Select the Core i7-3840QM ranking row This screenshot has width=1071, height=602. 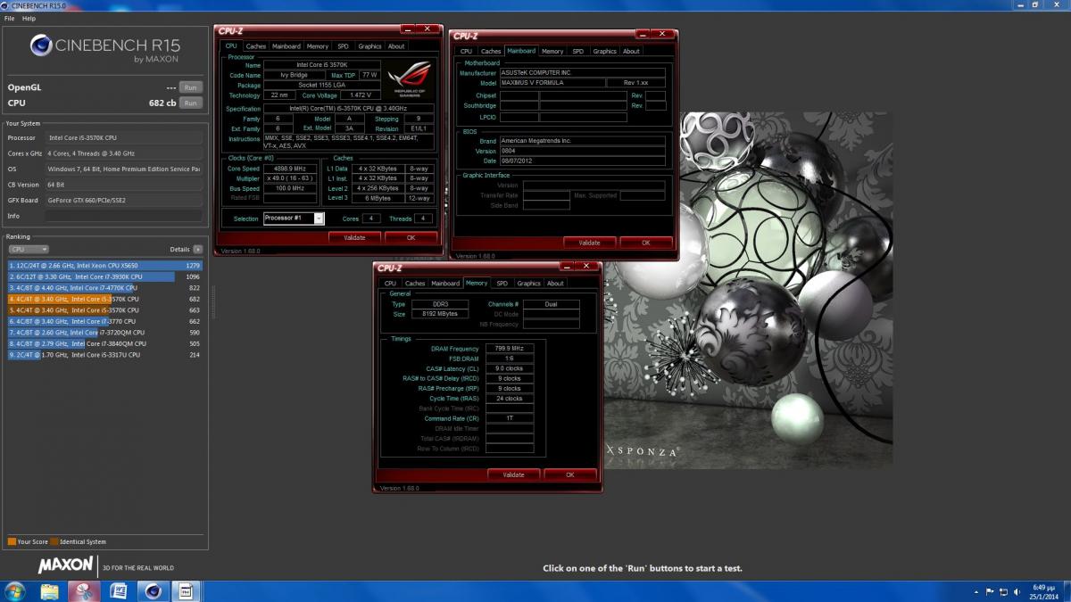(104, 343)
